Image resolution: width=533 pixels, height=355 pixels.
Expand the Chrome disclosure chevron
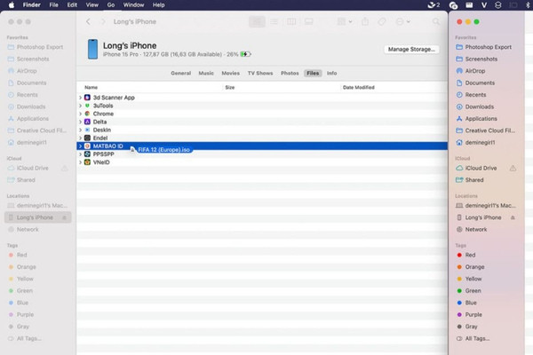click(x=81, y=114)
